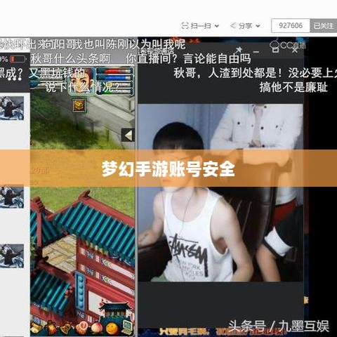337x337 pixels.
Task: Click the character portrait in the game
Action: coord(82,81)
